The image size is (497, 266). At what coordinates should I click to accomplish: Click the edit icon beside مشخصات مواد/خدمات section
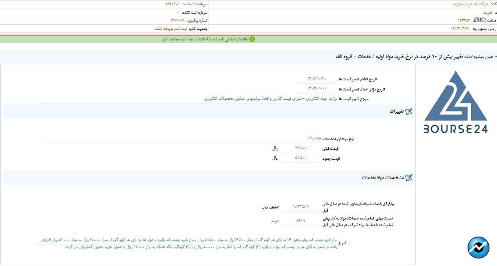[x=409, y=177]
